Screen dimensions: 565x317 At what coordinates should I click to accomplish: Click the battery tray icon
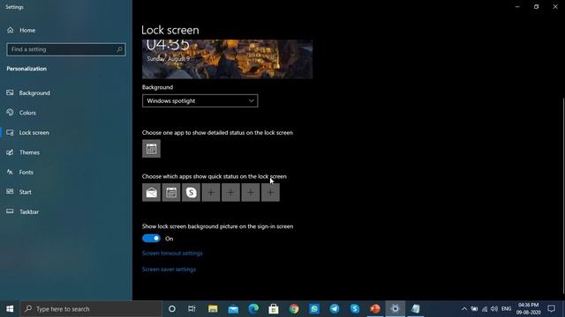point(475,309)
